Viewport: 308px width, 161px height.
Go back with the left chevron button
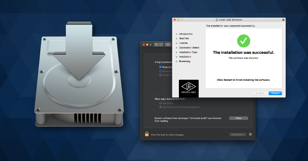point(156,45)
